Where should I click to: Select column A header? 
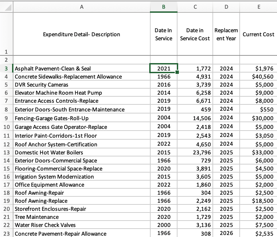tap(81, 6)
